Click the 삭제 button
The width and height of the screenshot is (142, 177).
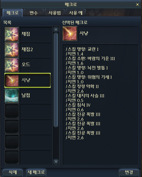pos(12,172)
